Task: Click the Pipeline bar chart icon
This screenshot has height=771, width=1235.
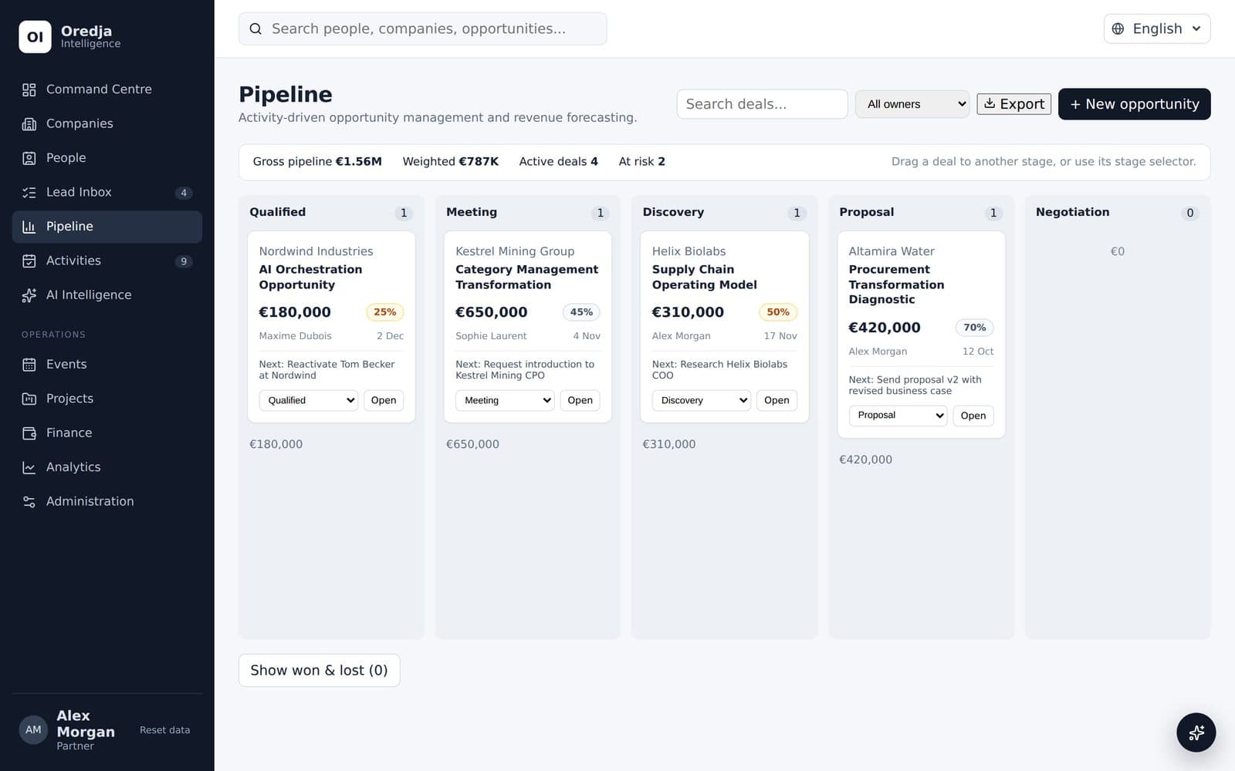Action: [29, 227]
